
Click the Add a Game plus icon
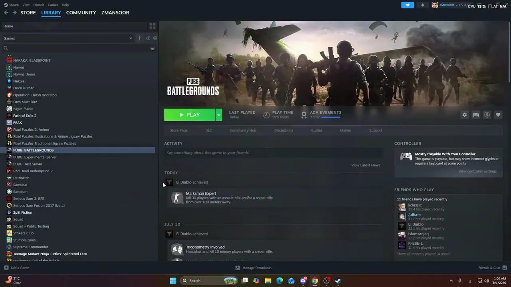pyautogui.click(x=6, y=268)
